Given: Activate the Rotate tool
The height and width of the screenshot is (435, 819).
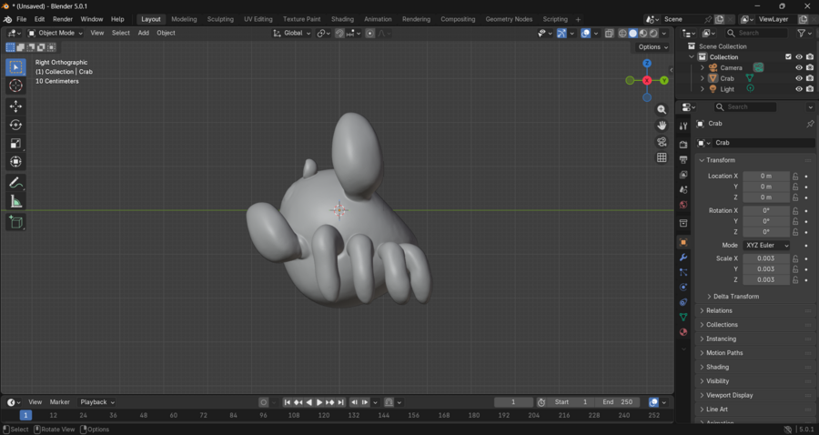Looking at the screenshot, I should point(15,125).
